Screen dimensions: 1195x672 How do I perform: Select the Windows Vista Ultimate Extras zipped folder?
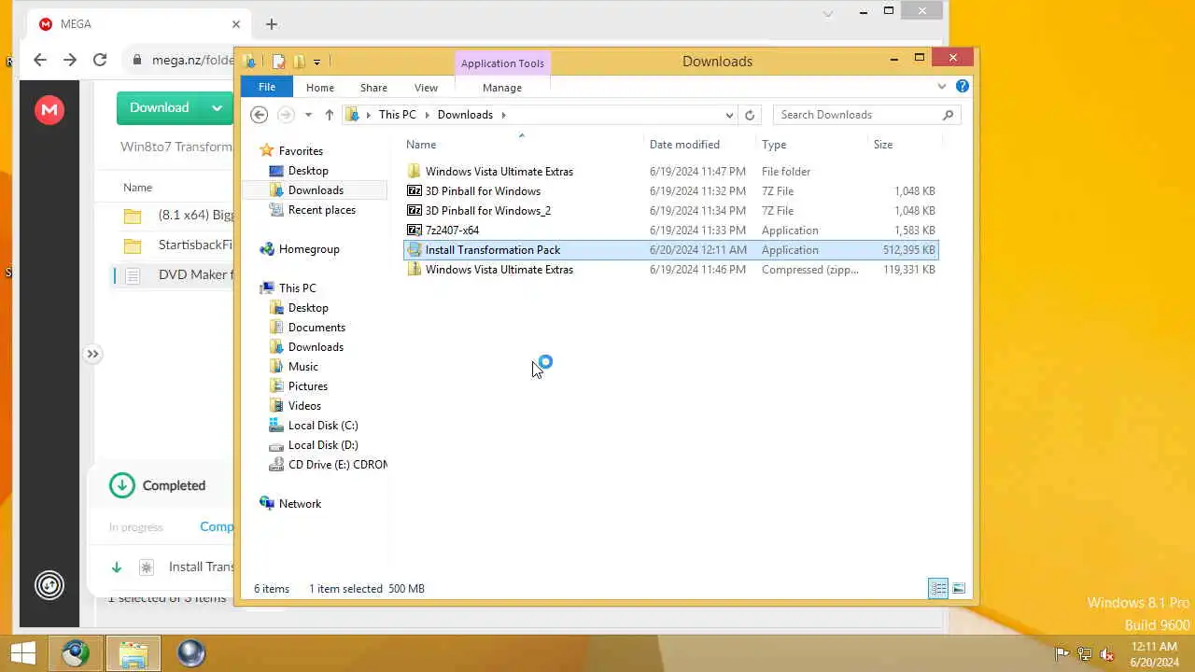point(670,270)
